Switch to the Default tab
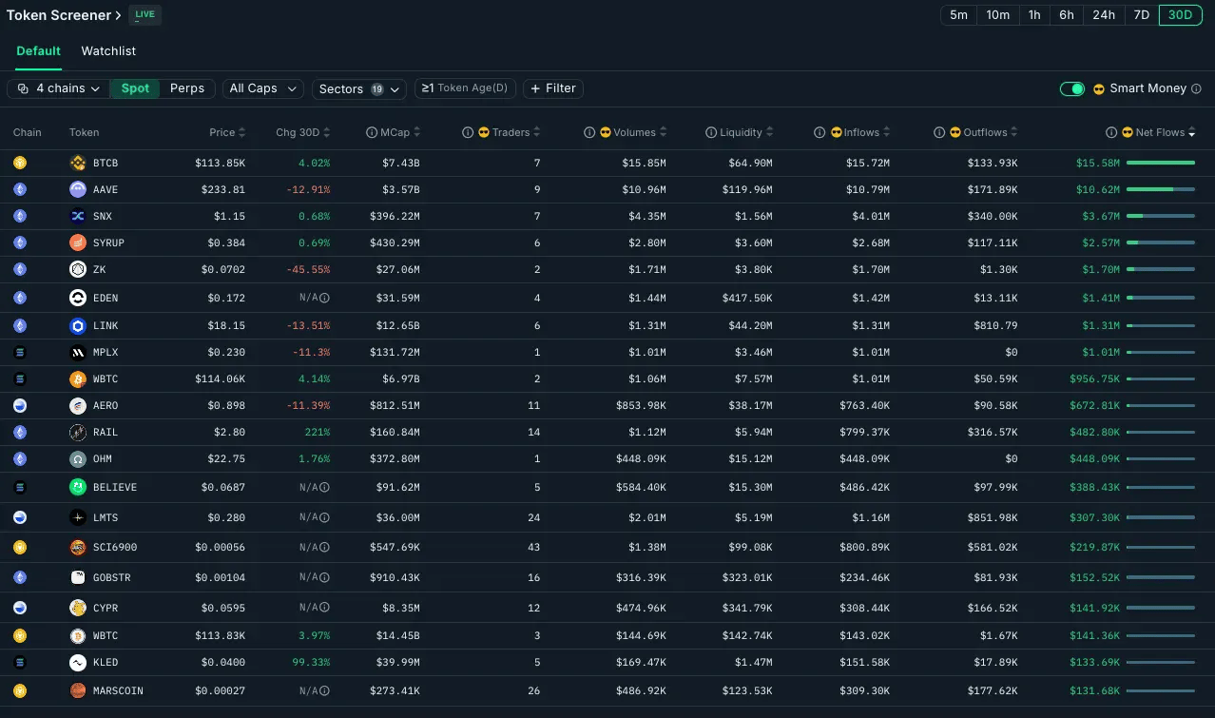1215x718 pixels. click(38, 51)
